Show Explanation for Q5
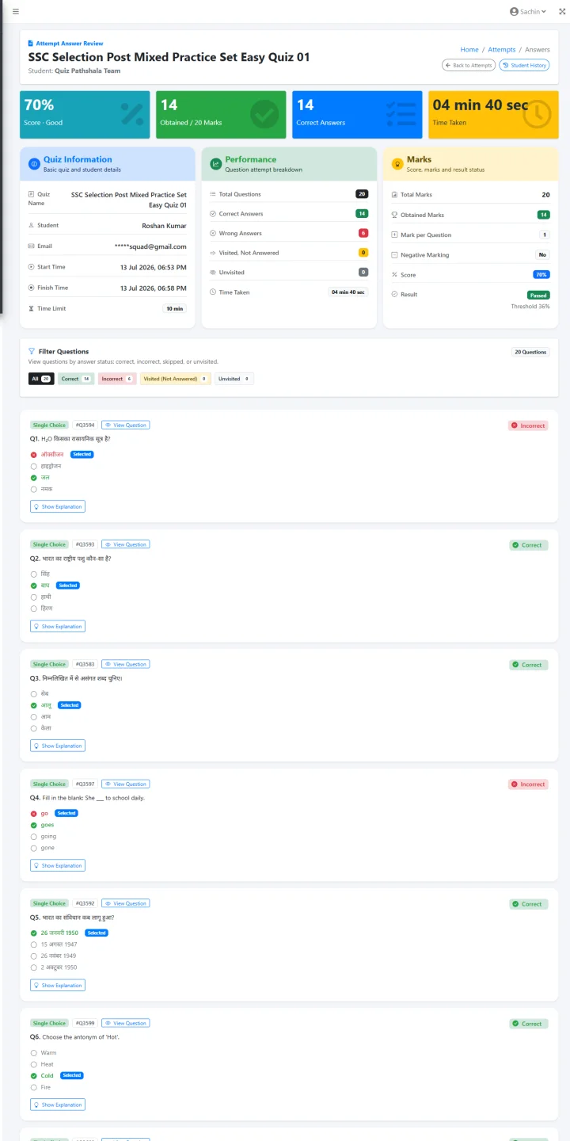 [58, 985]
